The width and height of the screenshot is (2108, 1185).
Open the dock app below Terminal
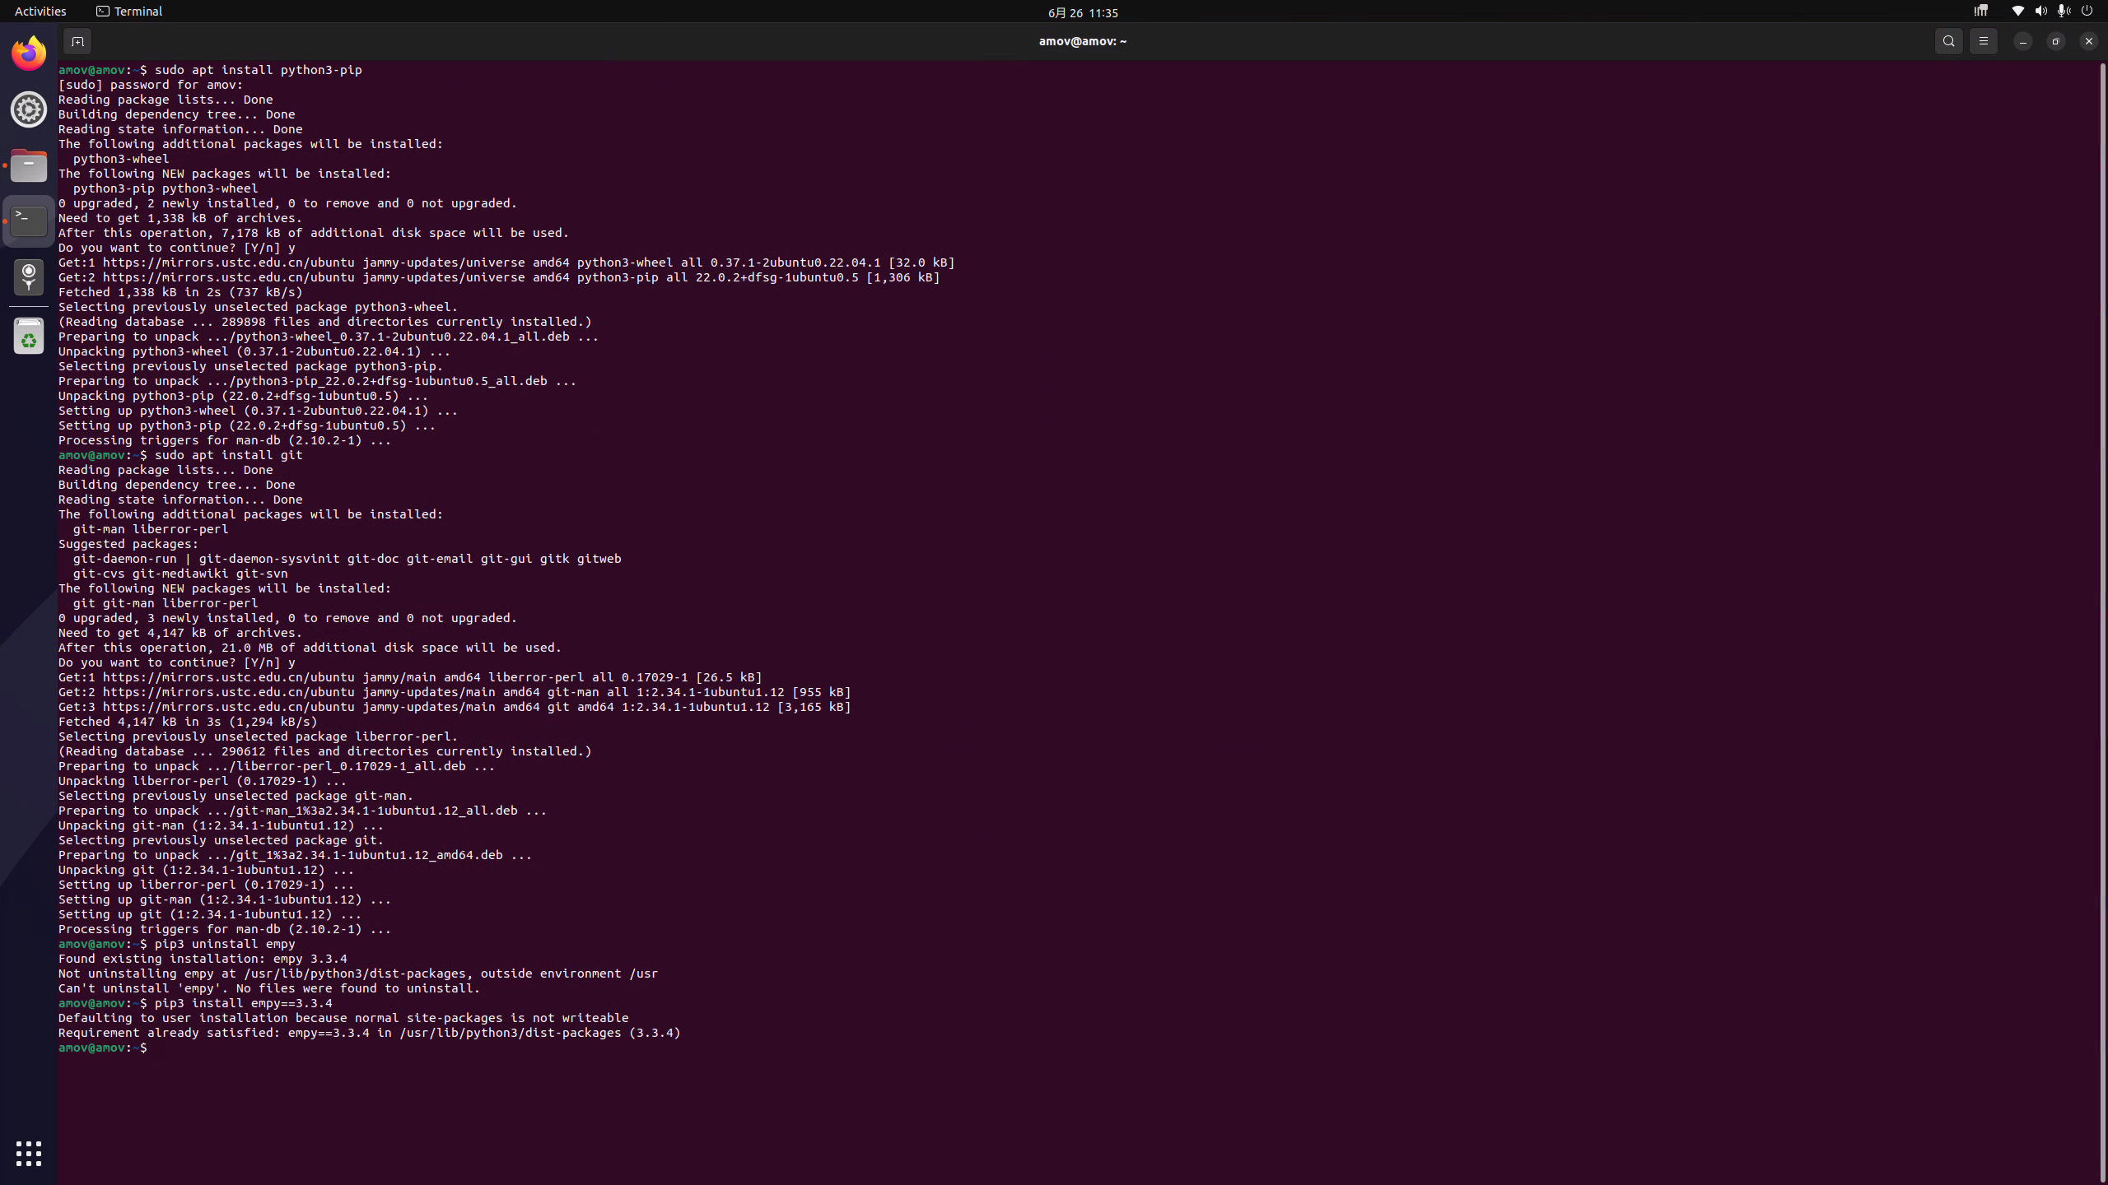coord(29,277)
